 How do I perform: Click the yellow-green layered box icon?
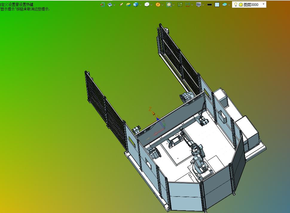pyautogui.click(x=128, y=4)
